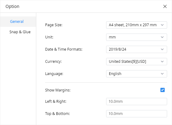The image size is (172, 125).
Task: Open the English language combo box
Action: [137, 74]
